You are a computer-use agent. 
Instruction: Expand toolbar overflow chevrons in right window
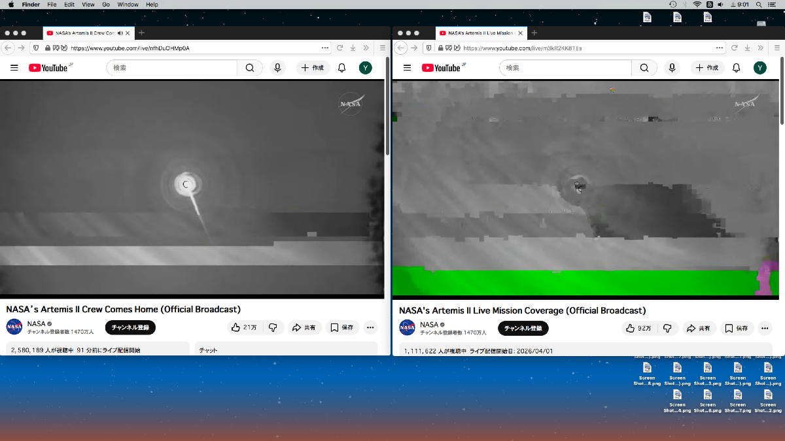(x=761, y=48)
